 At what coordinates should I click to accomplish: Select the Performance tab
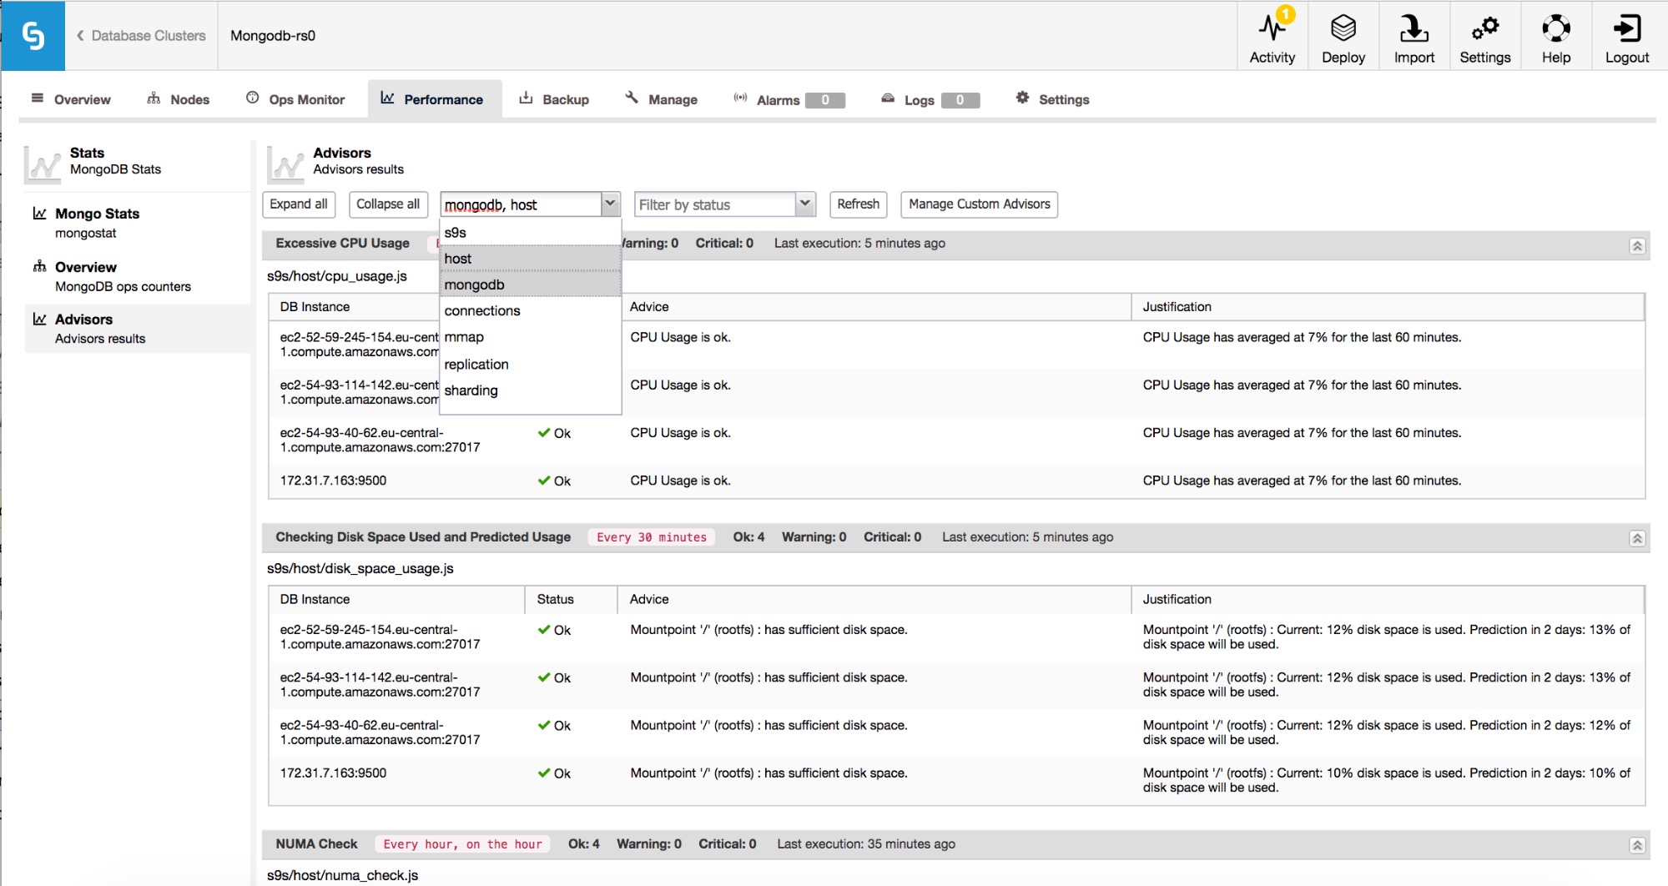coord(433,99)
